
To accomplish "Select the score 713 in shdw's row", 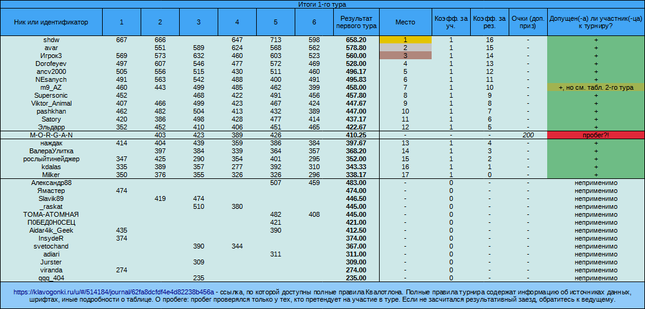I will click(x=276, y=40).
